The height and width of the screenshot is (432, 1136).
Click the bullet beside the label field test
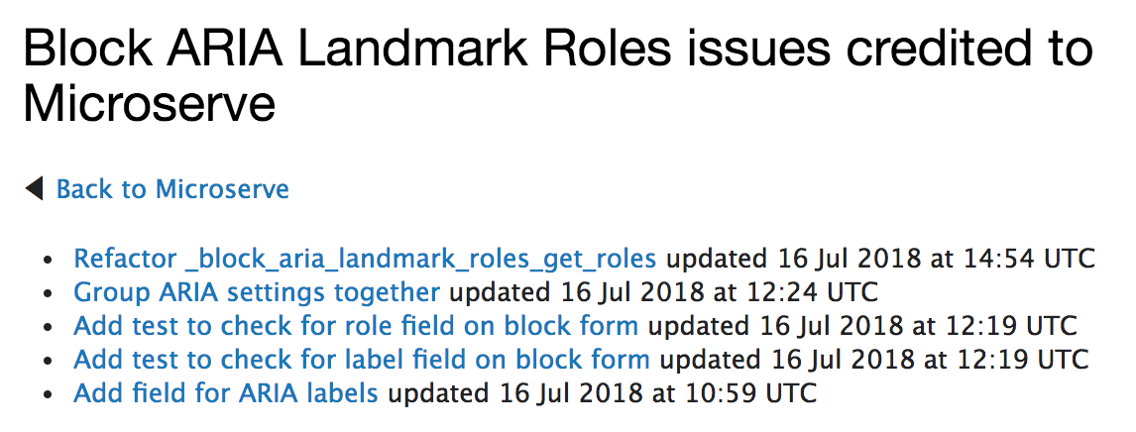[46, 360]
